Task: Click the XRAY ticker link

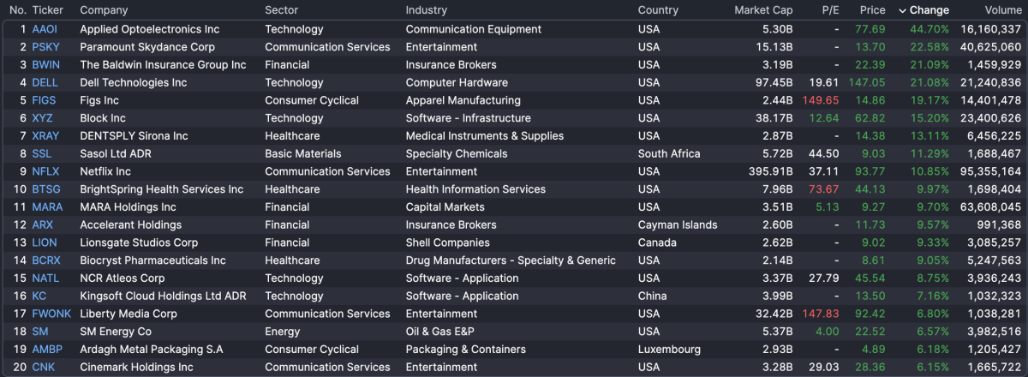Action: pos(45,136)
